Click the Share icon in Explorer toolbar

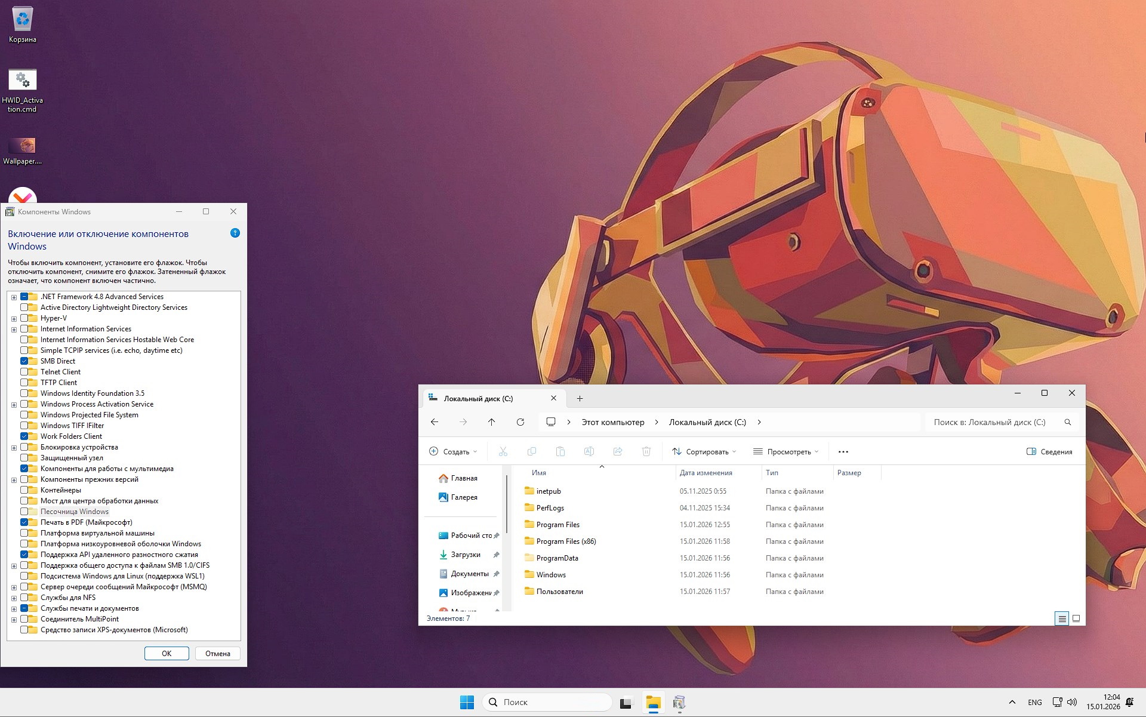click(x=618, y=451)
